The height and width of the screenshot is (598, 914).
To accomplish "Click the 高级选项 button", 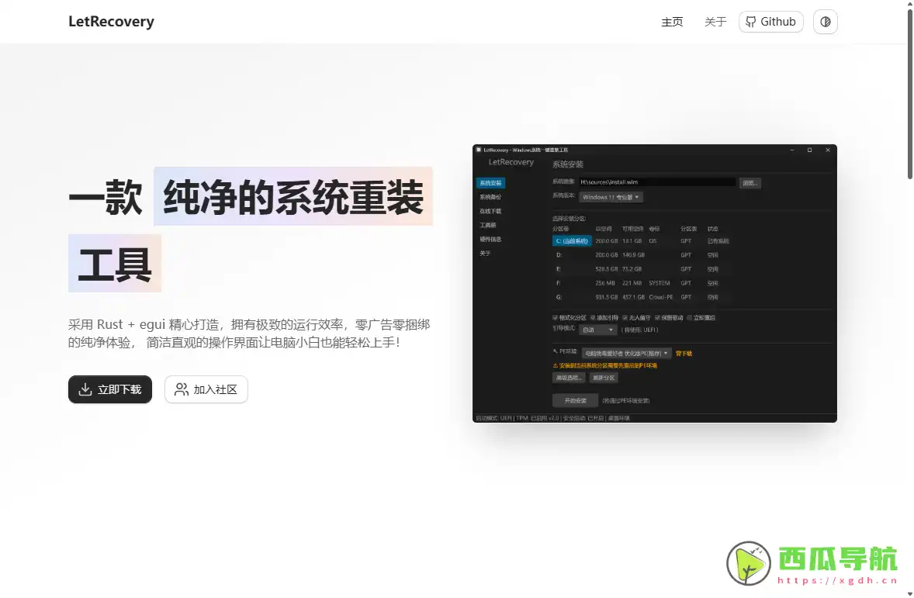I will click(568, 378).
